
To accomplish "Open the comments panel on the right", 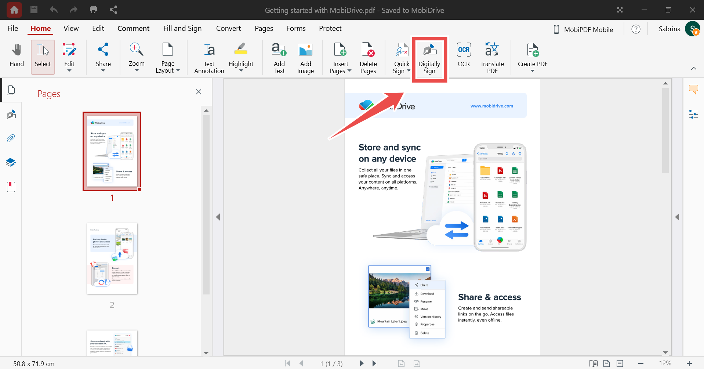I will point(693,89).
